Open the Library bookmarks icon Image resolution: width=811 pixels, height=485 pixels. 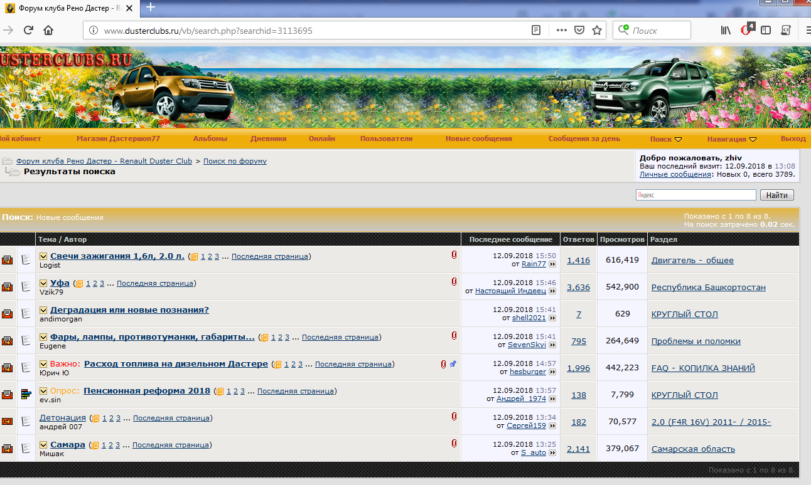tap(726, 30)
